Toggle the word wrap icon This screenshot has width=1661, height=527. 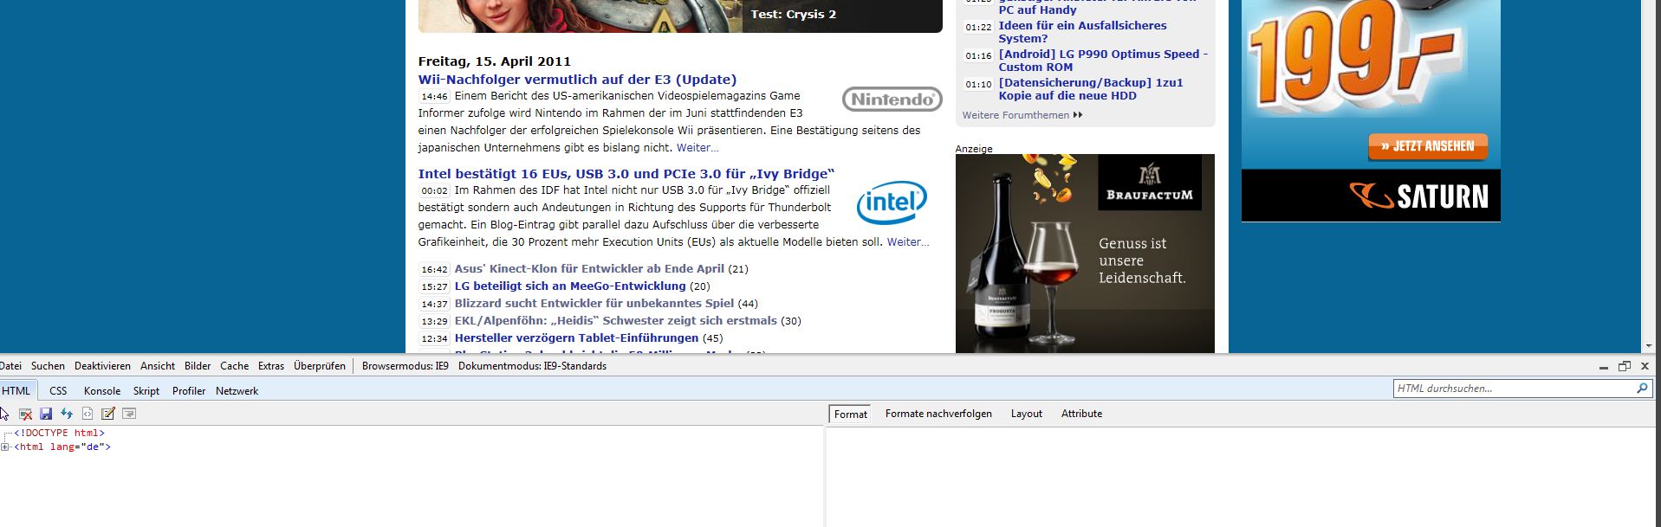[x=129, y=414]
